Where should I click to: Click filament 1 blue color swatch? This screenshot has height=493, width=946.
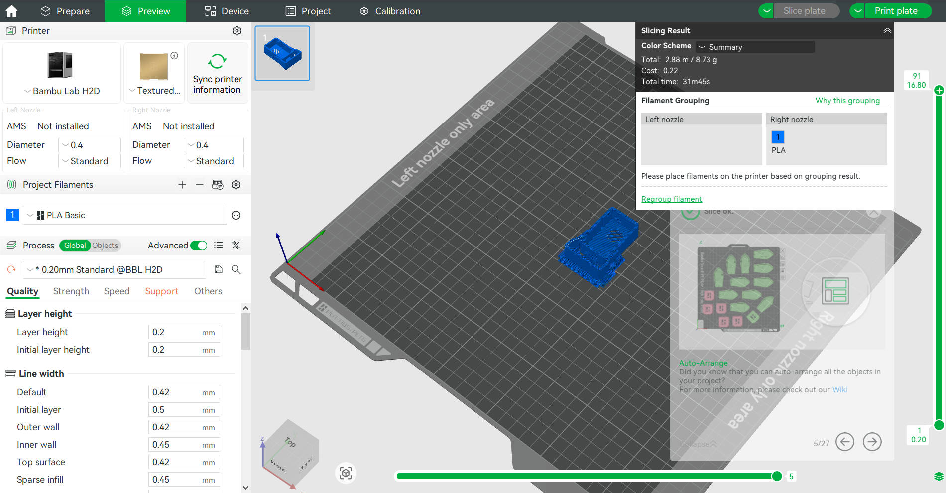12,215
